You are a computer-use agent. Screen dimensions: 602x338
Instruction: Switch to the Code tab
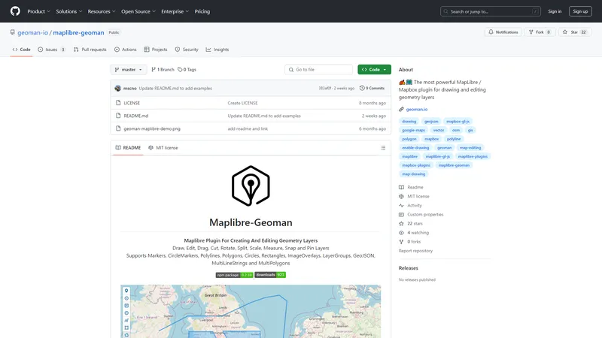(x=22, y=50)
